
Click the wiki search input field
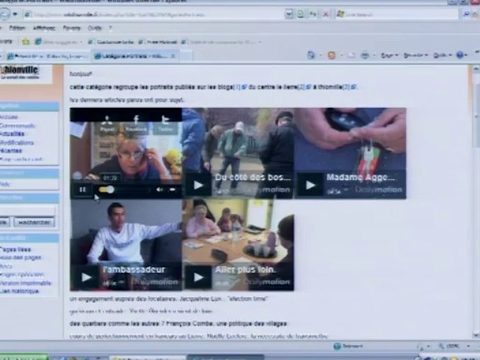pyautogui.click(x=28, y=211)
